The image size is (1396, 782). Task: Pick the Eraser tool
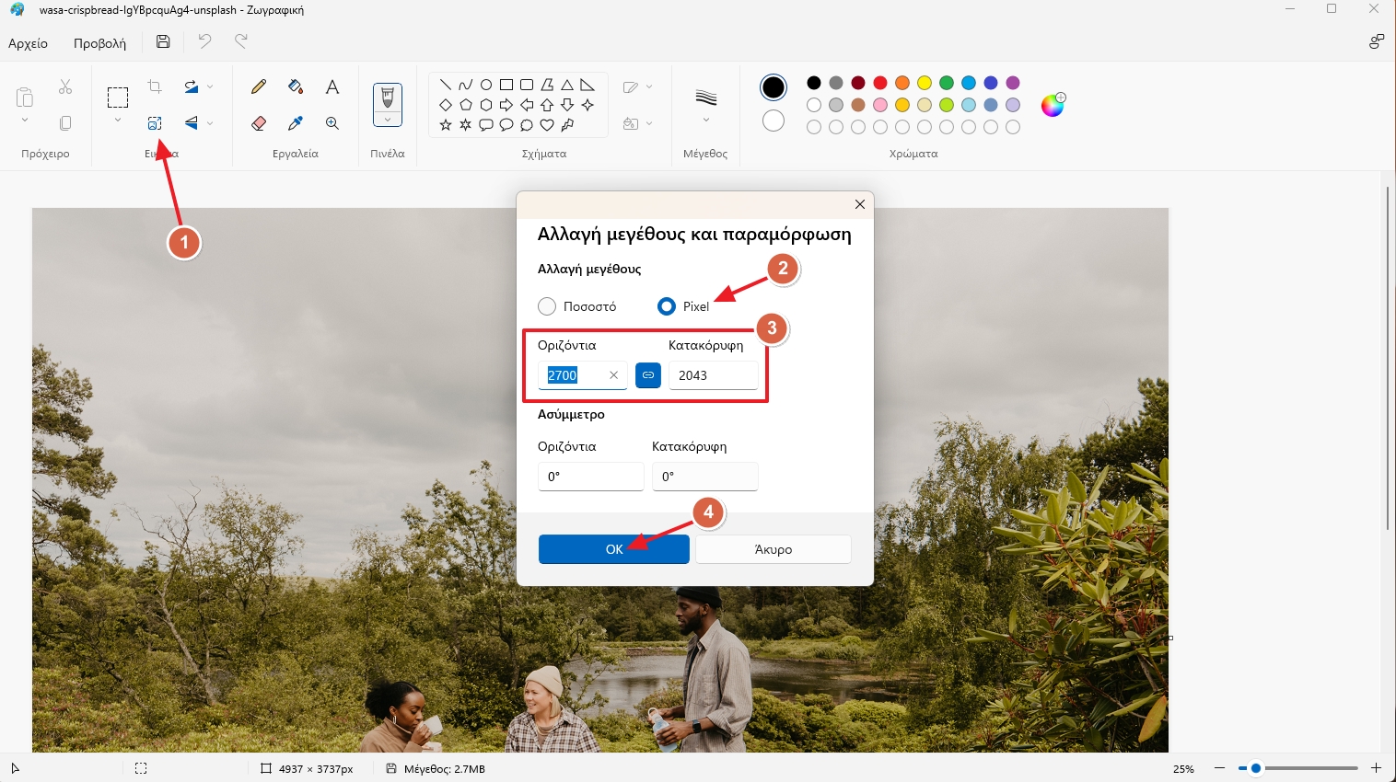pyautogui.click(x=259, y=123)
